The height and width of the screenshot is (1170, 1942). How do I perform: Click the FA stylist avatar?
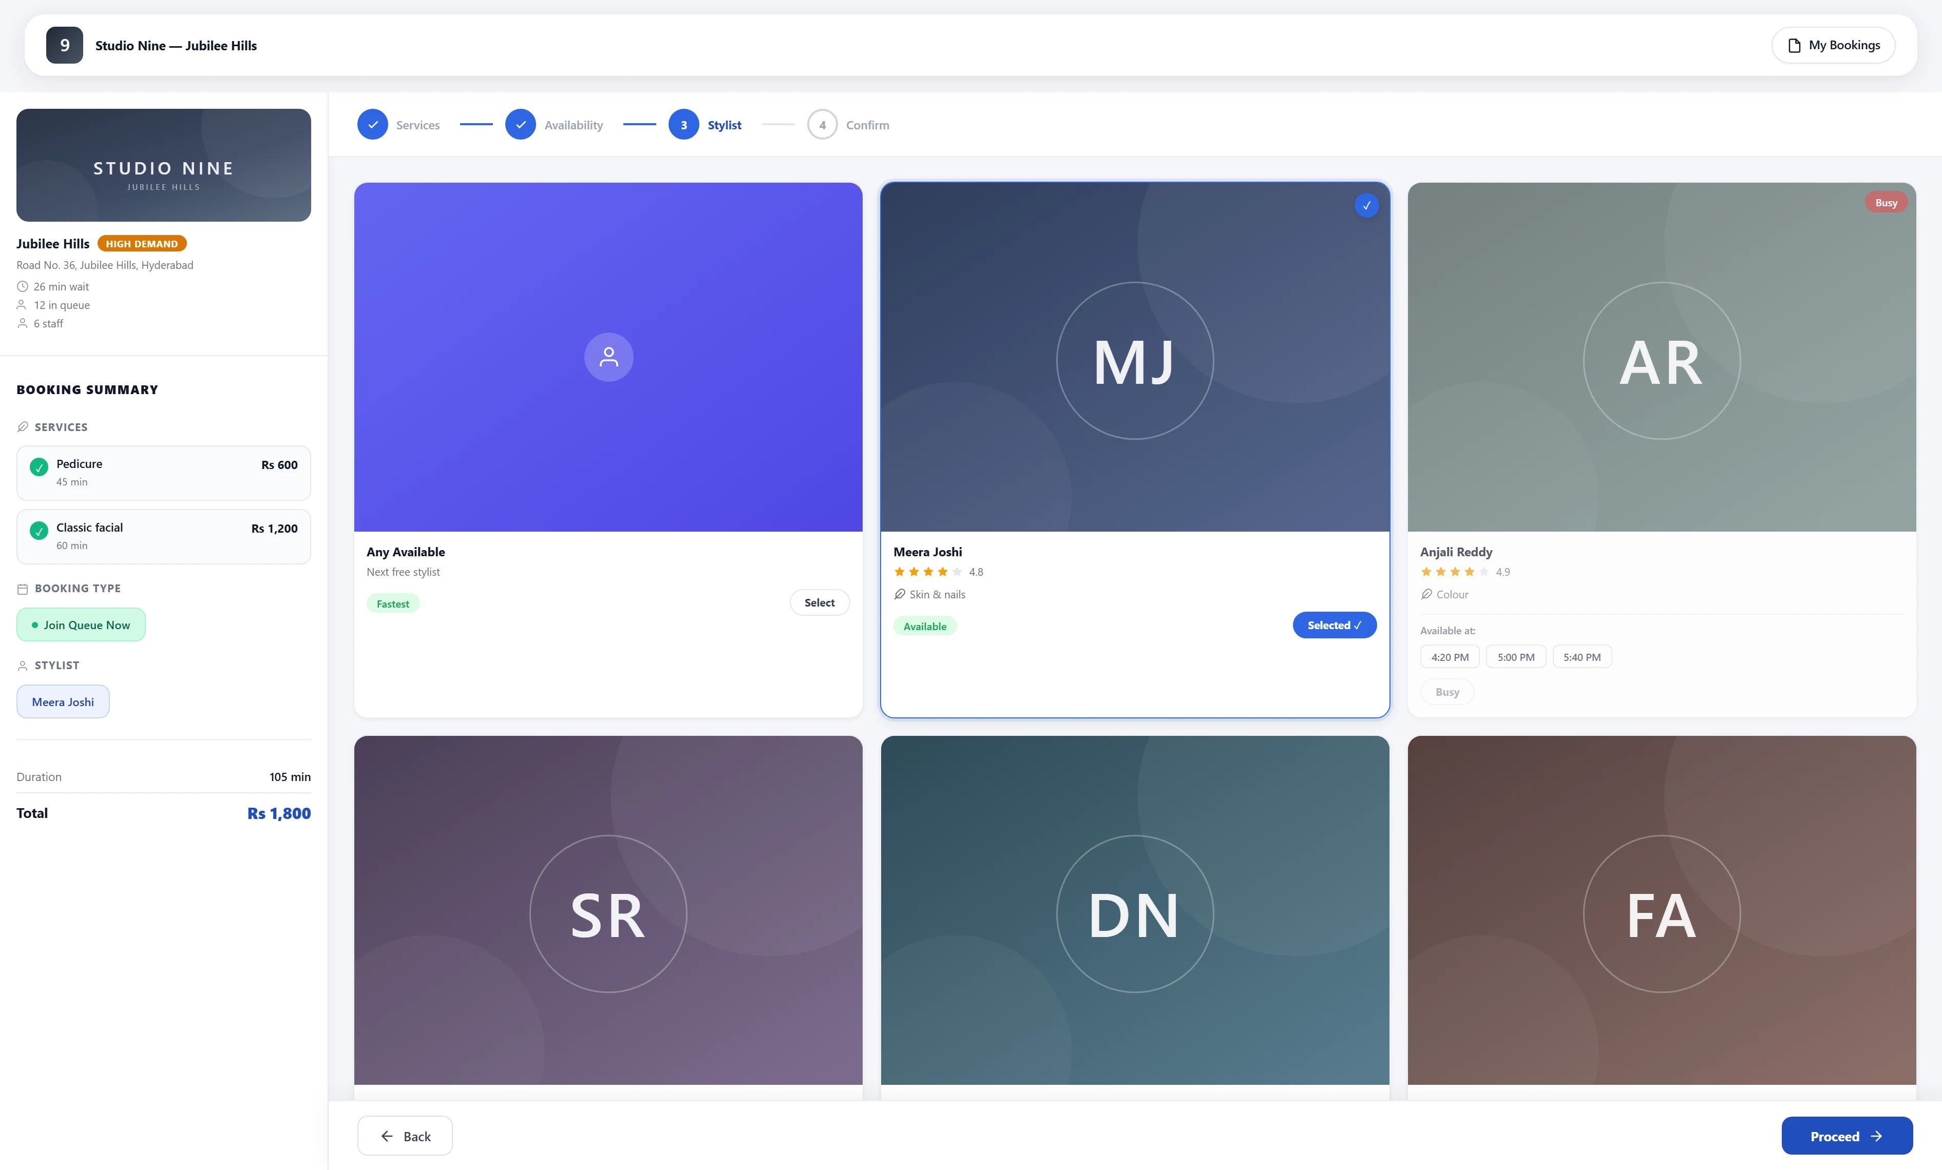1662,914
